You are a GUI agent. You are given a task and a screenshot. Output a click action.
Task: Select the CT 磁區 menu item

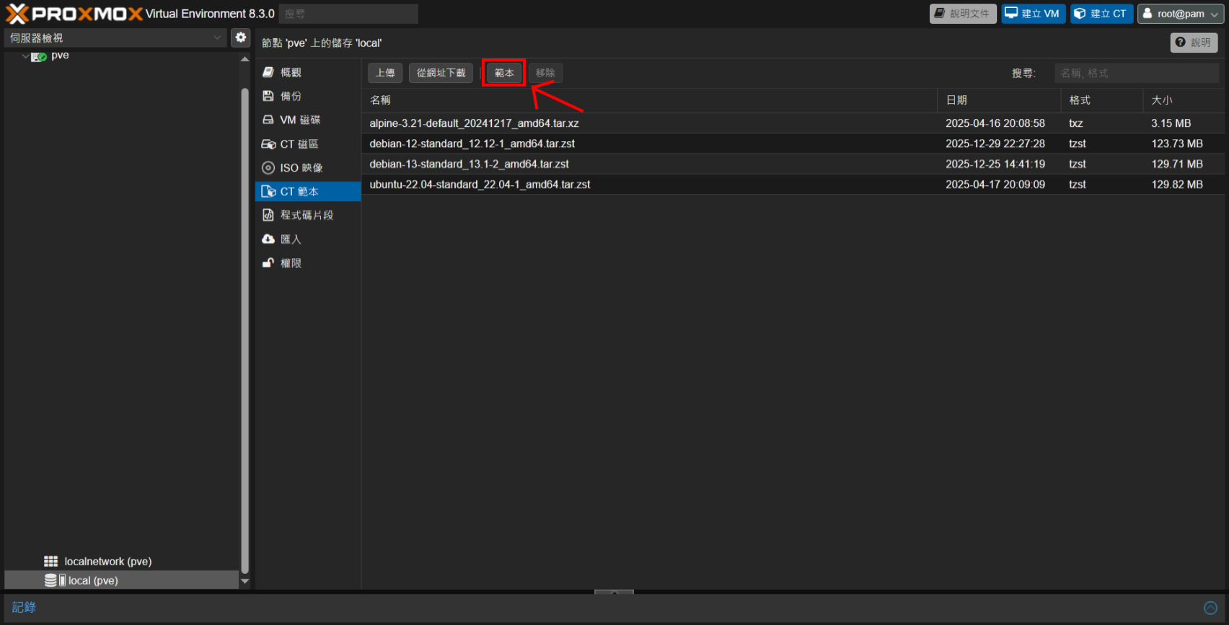pyautogui.click(x=299, y=143)
